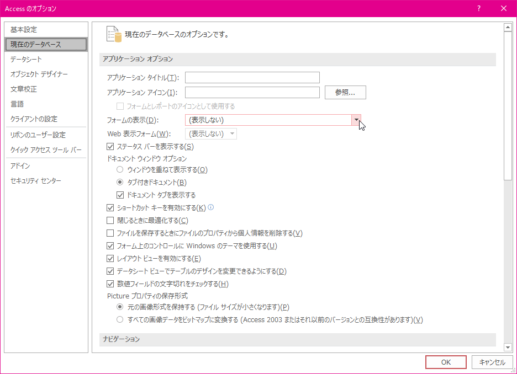Click the キャンセル button
517x374 pixels.
pyautogui.click(x=492, y=362)
